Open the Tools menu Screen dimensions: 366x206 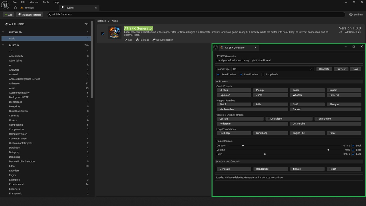pyautogui.click(x=46, y=2)
